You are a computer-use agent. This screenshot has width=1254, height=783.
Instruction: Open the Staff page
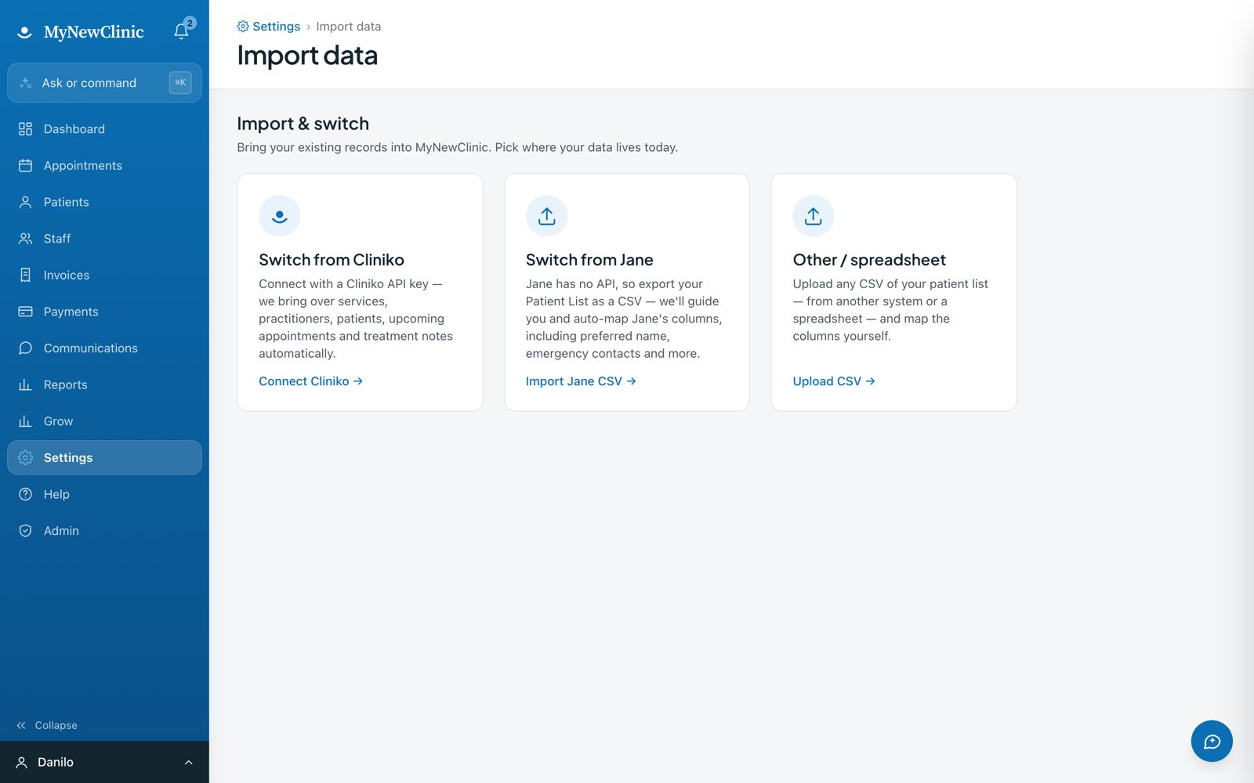coord(104,239)
